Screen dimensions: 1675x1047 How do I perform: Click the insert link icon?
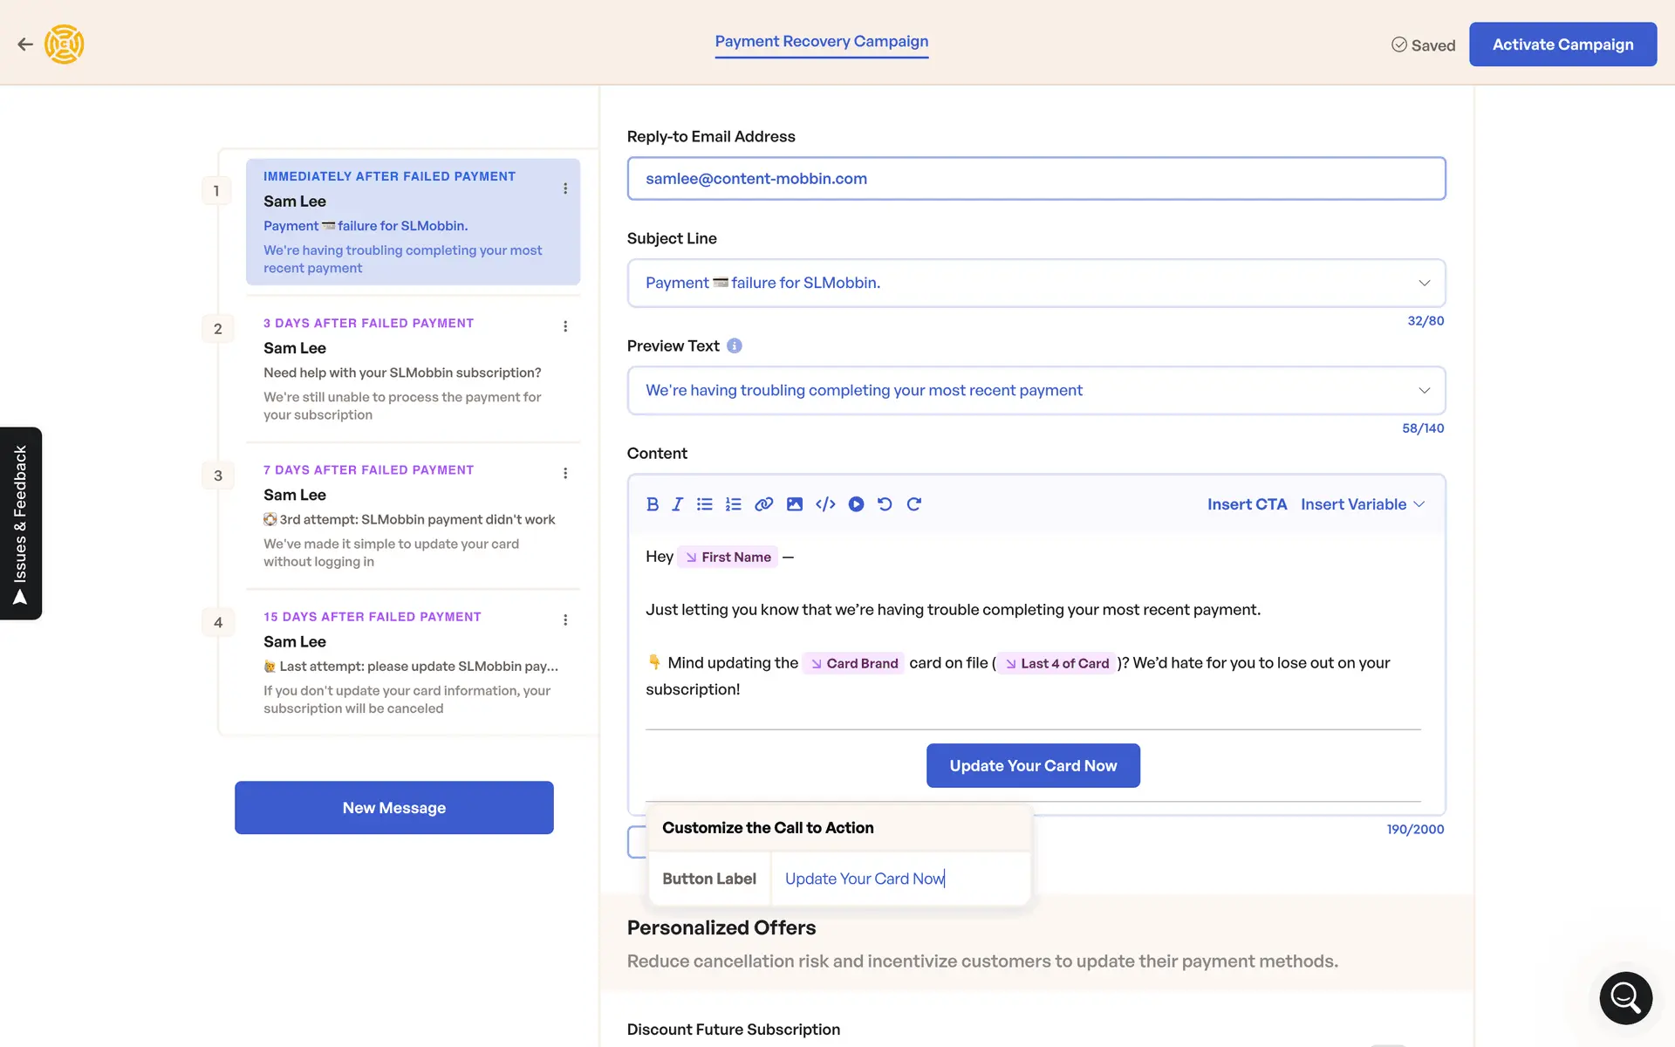click(763, 504)
